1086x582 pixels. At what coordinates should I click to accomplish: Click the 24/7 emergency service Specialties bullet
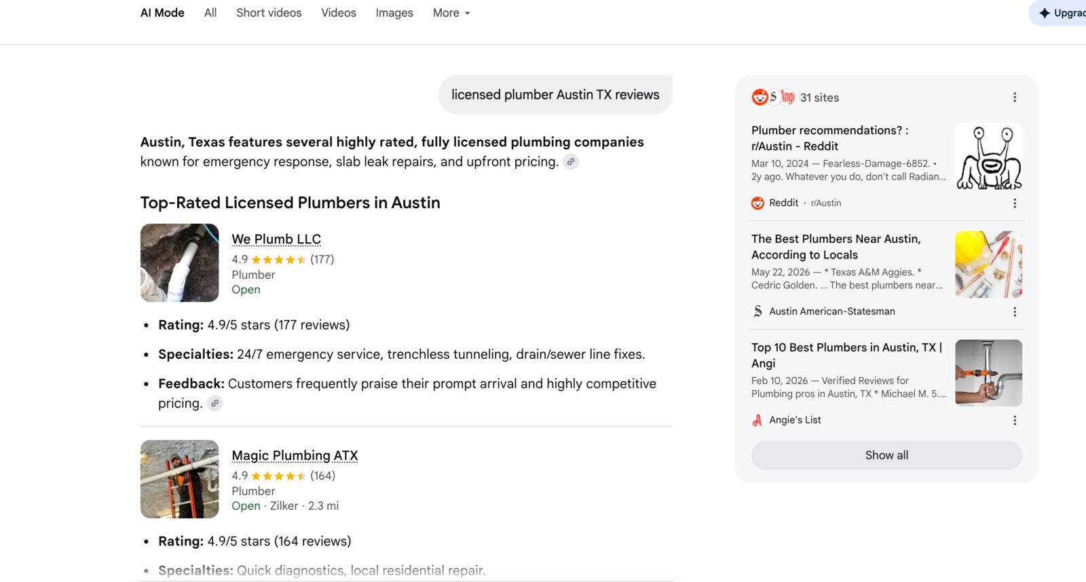[401, 354]
